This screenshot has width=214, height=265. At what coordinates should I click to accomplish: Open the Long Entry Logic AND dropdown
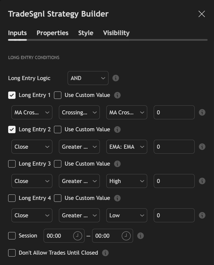point(88,78)
